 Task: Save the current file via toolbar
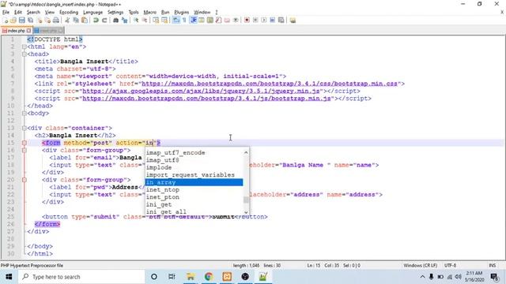pyautogui.click(x=22, y=21)
